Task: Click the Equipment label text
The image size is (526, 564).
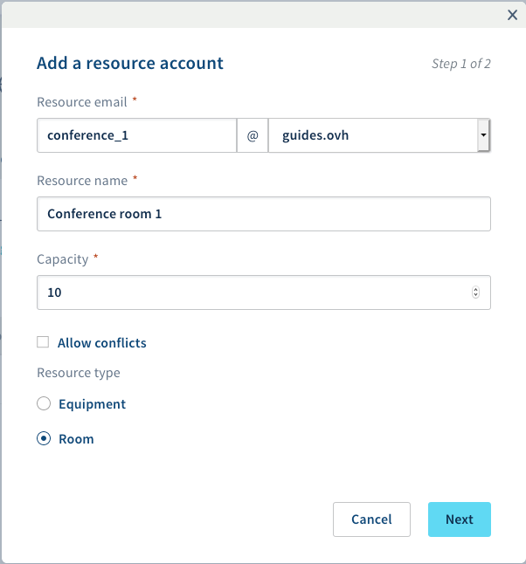Action: pos(92,404)
